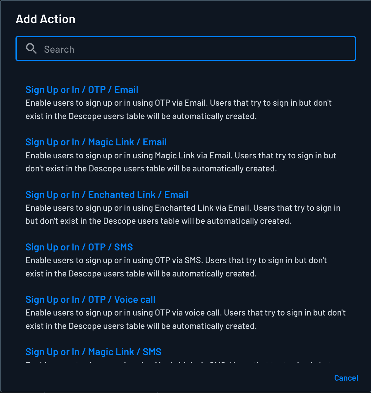Click the magnifying glass search icon

click(x=31, y=49)
